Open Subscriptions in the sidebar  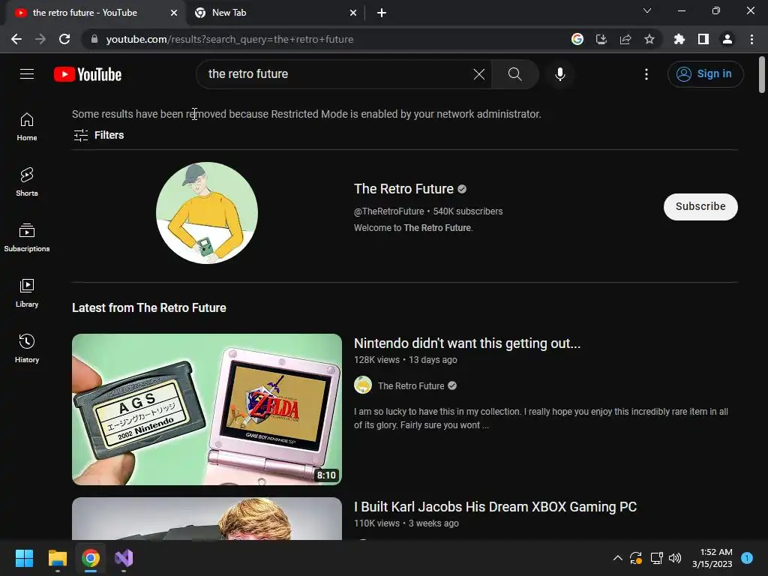click(27, 238)
